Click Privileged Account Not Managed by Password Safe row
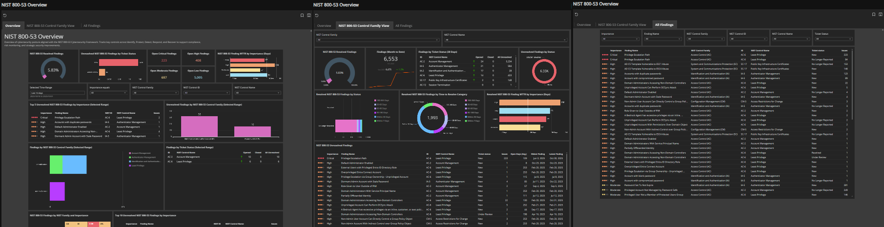This screenshot has height=227, width=884. pos(726,190)
